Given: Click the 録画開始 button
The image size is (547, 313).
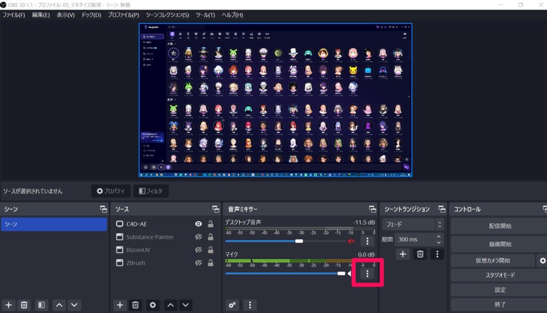Looking at the screenshot, I should [499, 244].
